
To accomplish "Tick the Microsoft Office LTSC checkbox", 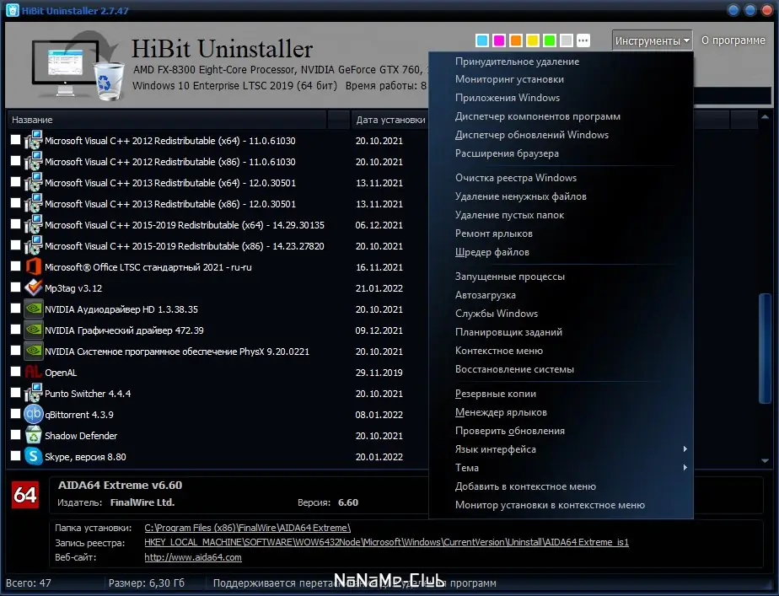I will [15, 266].
